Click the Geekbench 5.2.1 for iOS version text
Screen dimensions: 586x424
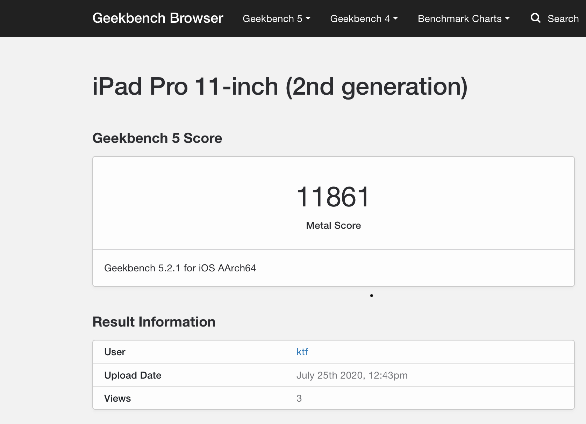[x=180, y=268]
